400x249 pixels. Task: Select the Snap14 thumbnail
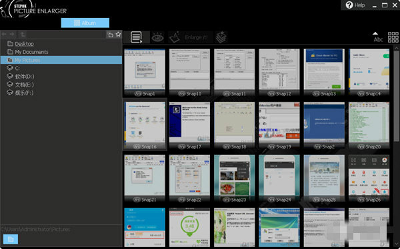(x=369, y=69)
